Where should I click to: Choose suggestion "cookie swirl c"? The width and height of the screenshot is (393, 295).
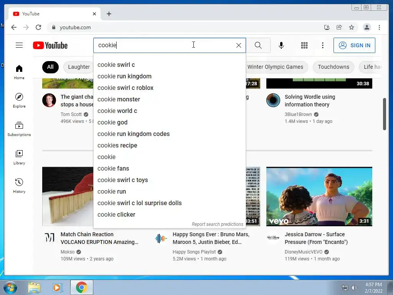pyautogui.click(x=169, y=65)
